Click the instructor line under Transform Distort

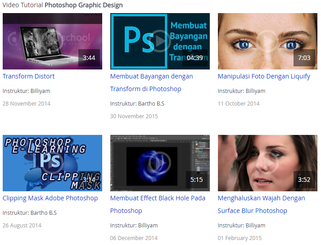26,91
